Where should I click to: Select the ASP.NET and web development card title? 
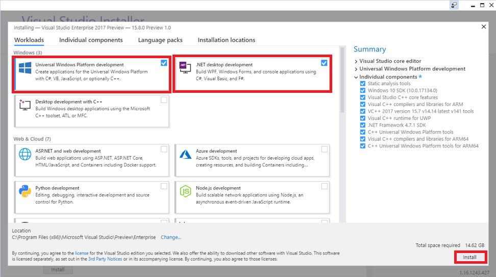point(68,151)
